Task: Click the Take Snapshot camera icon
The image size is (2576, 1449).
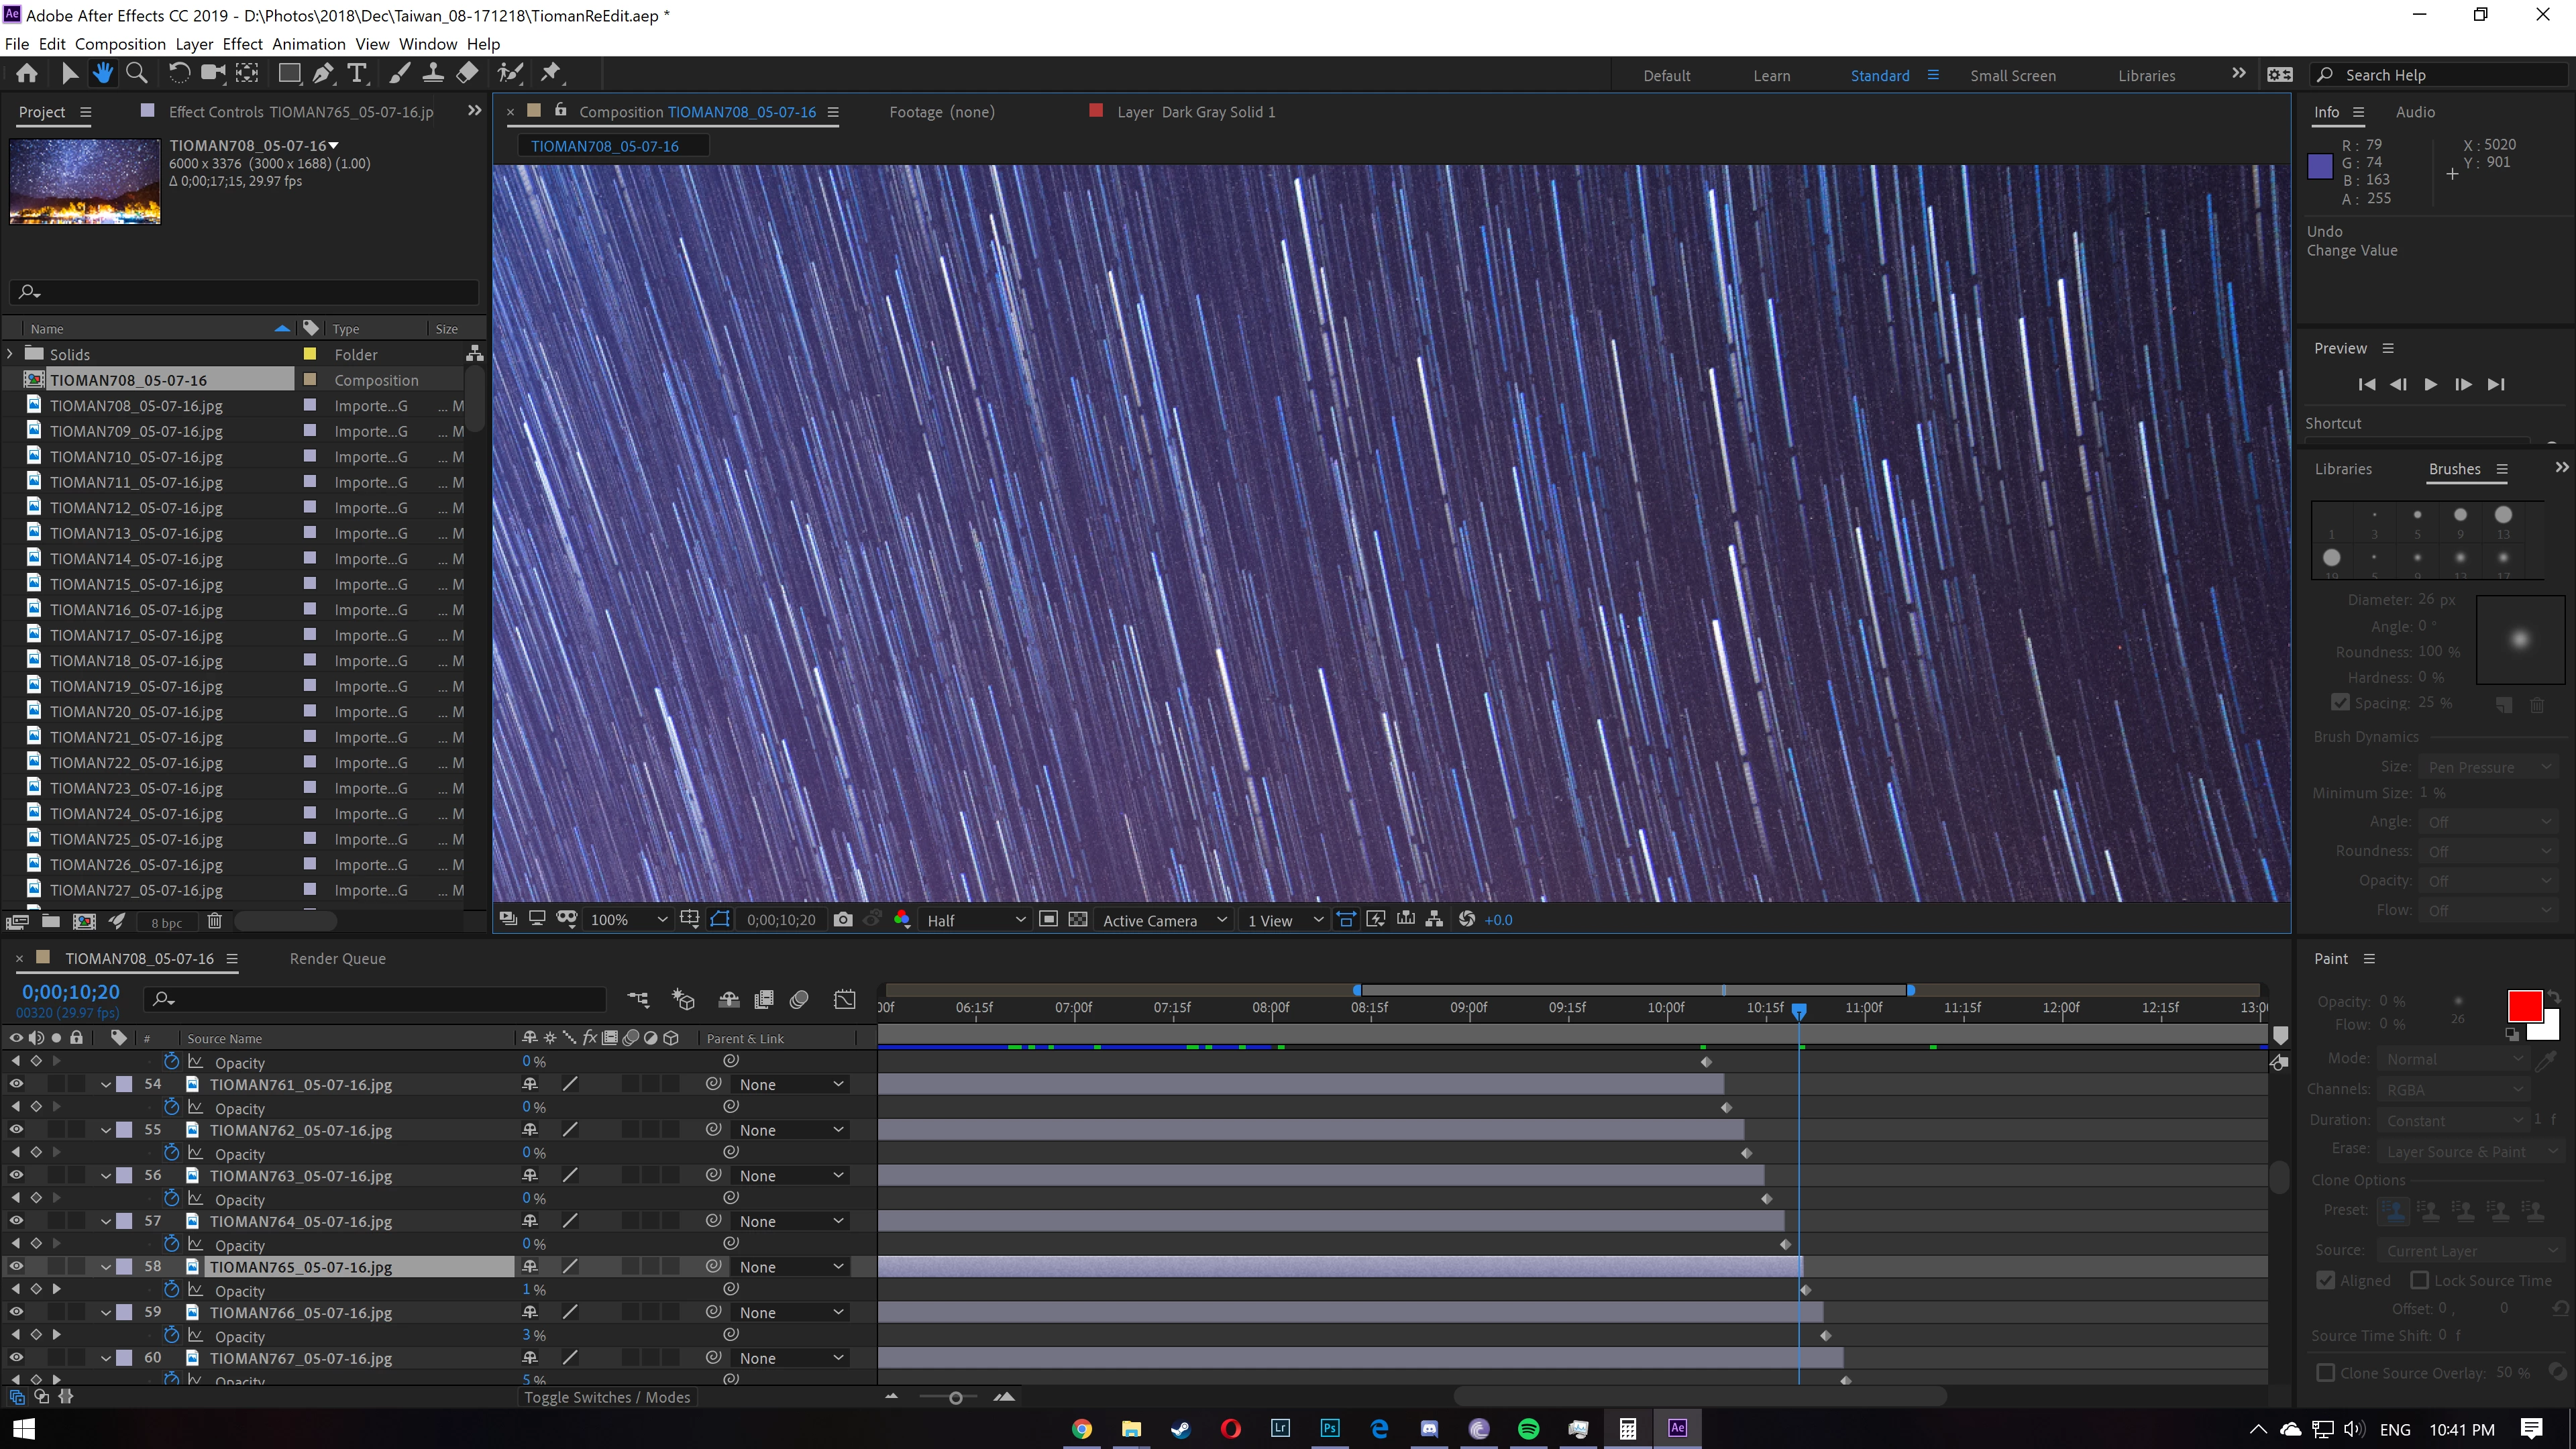Action: (842, 920)
